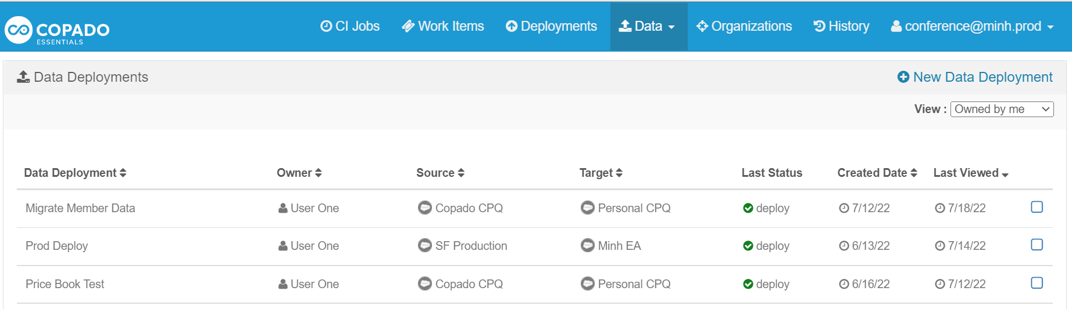Click Personal CPQ target in Price Book Test row
Image resolution: width=1072 pixels, height=309 pixels.
(634, 284)
